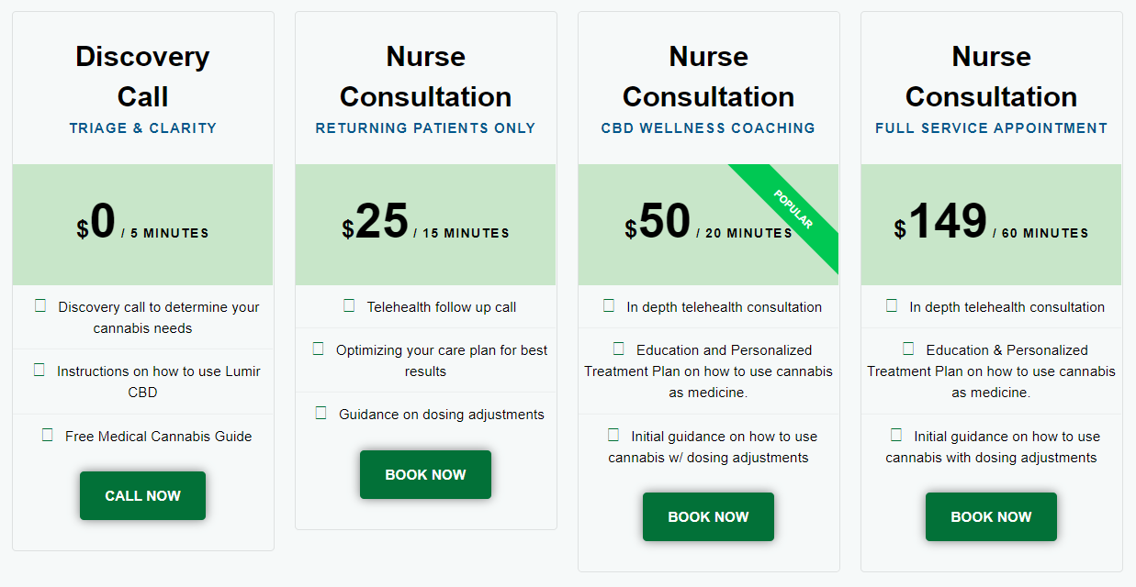The width and height of the screenshot is (1136, 587).
Task: Click icon beside Instructions on how to use Lumir CBD
Action: point(39,370)
